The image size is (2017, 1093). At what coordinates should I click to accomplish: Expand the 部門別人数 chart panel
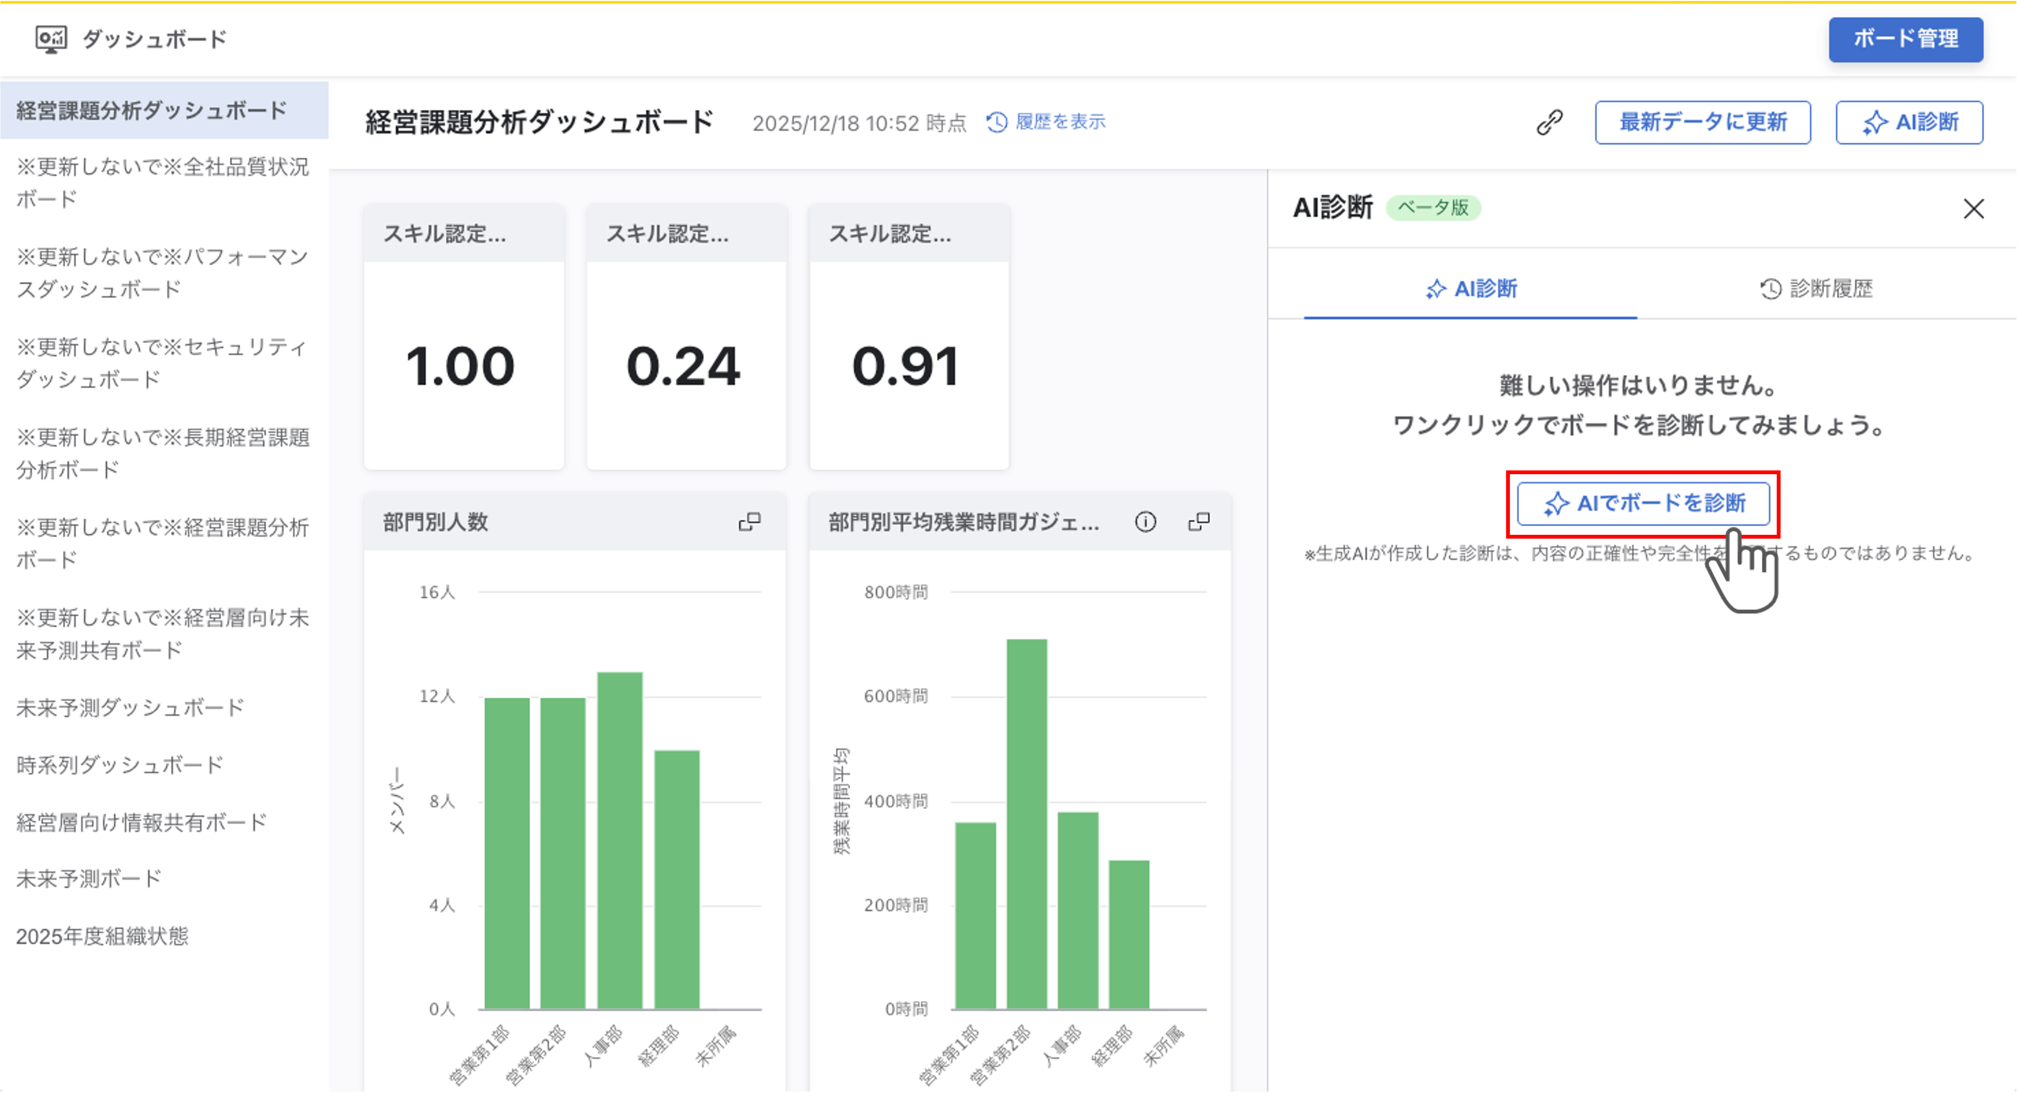tap(750, 522)
